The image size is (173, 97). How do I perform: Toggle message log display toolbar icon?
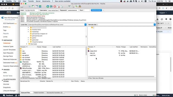coord(29,6)
